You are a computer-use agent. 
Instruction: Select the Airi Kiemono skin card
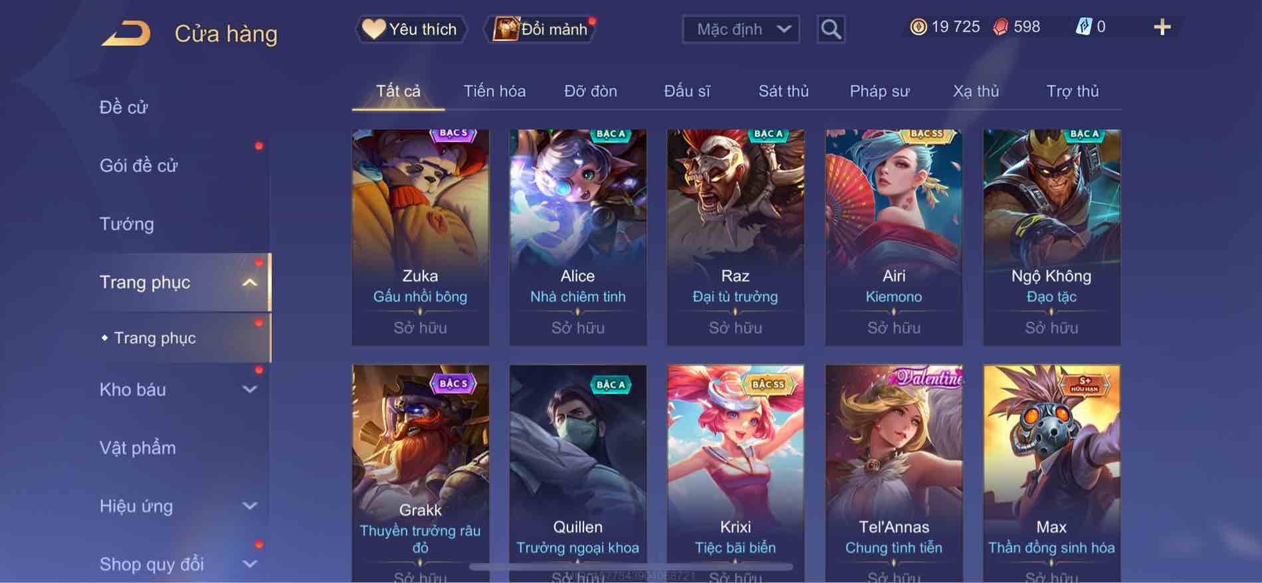[894, 237]
